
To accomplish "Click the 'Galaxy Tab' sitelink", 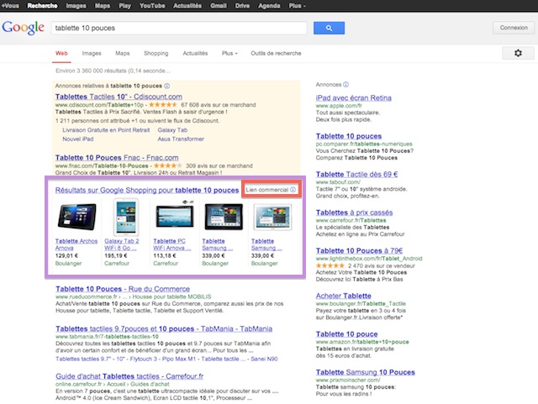I will (x=172, y=130).
